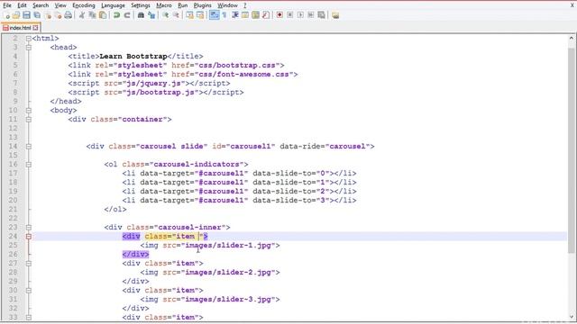This screenshot has width=577, height=324.
Task: Open Find dialog via binoculars icon
Action: click(x=141, y=15)
